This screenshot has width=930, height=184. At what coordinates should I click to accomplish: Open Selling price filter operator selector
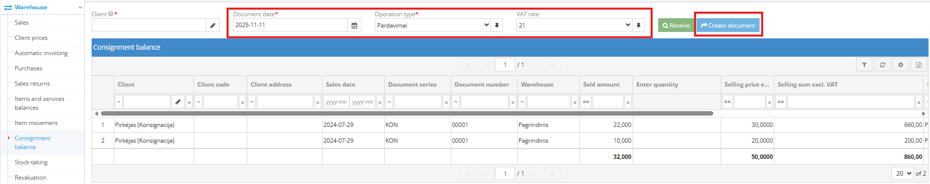pyautogui.click(x=728, y=102)
